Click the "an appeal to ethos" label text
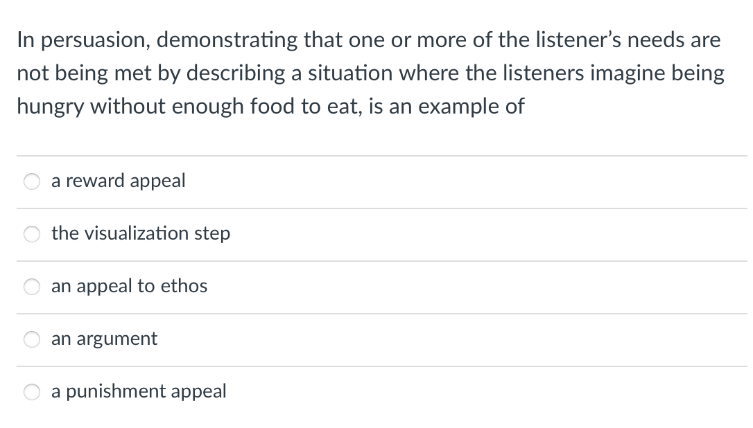The height and width of the screenshot is (428, 753). [x=129, y=286]
